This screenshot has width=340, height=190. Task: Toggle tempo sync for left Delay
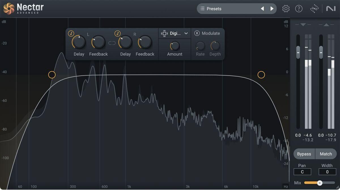[71, 34]
